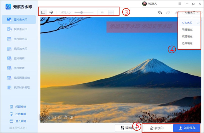Choose 边缘填充 from the dropdown list
The height and width of the screenshot is (133, 204).
pyautogui.click(x=189, y=44)
